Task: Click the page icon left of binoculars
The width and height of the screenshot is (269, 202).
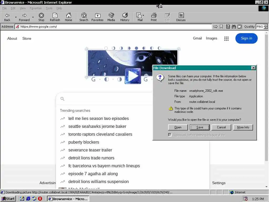Action: (x=228, y=27)
